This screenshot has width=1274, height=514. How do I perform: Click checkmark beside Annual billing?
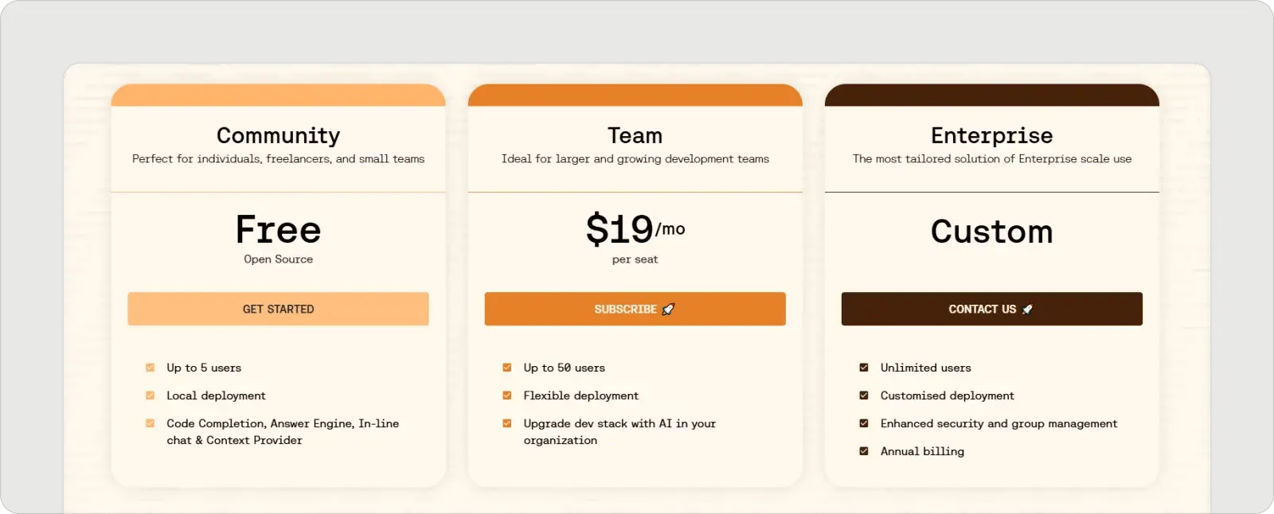pos(863,451)
